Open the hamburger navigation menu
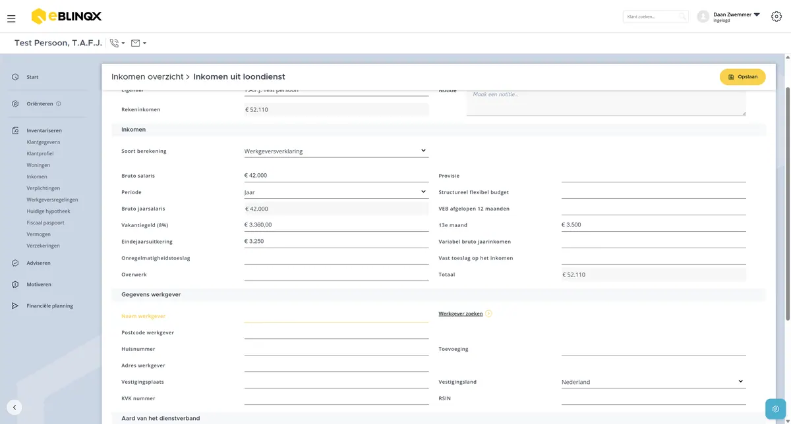 (11, 18)
